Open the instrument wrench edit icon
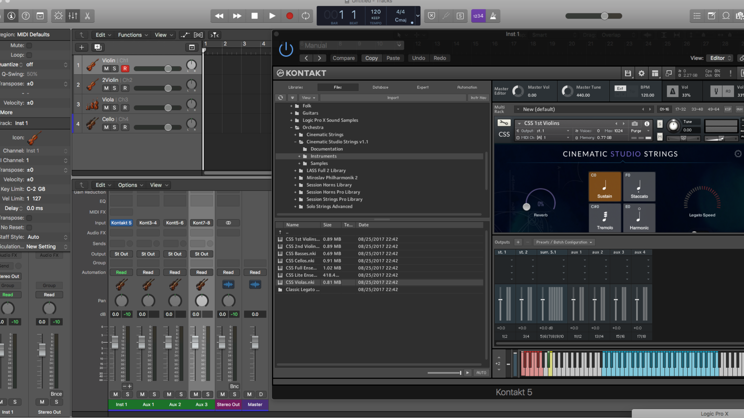The width and height of the screenshot is (744, 418). 504,123
